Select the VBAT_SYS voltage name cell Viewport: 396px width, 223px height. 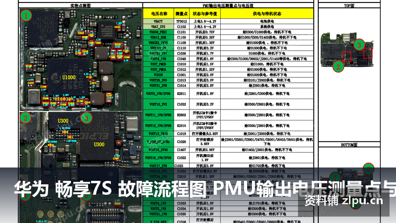158,27
